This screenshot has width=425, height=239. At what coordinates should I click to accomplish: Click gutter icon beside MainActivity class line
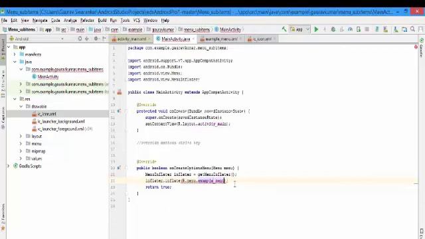pyautogui.click(x=120, y=92)
